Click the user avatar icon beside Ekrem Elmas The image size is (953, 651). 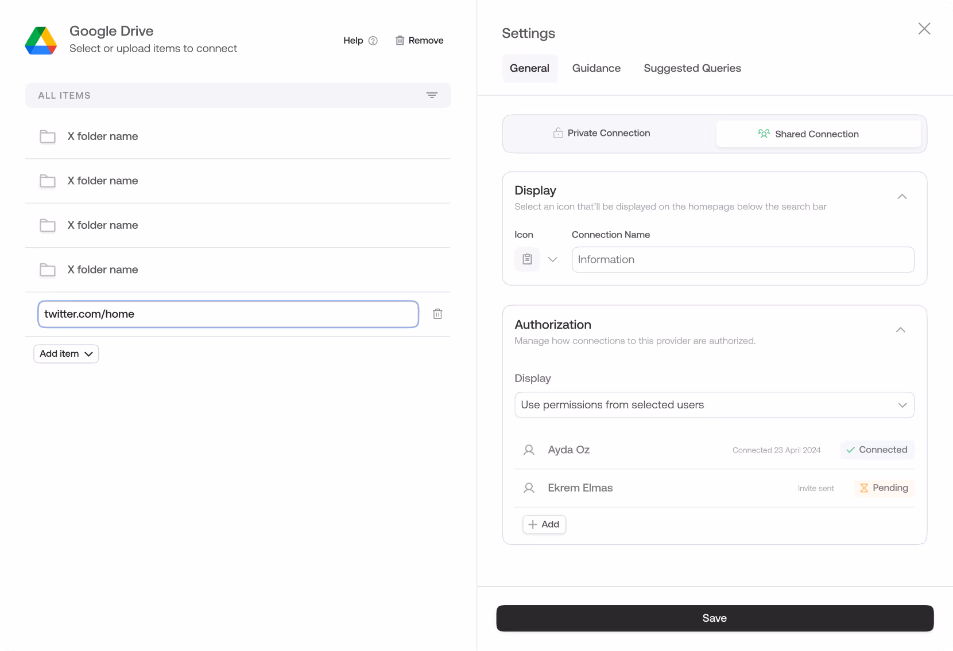click(x=529, y=488)
